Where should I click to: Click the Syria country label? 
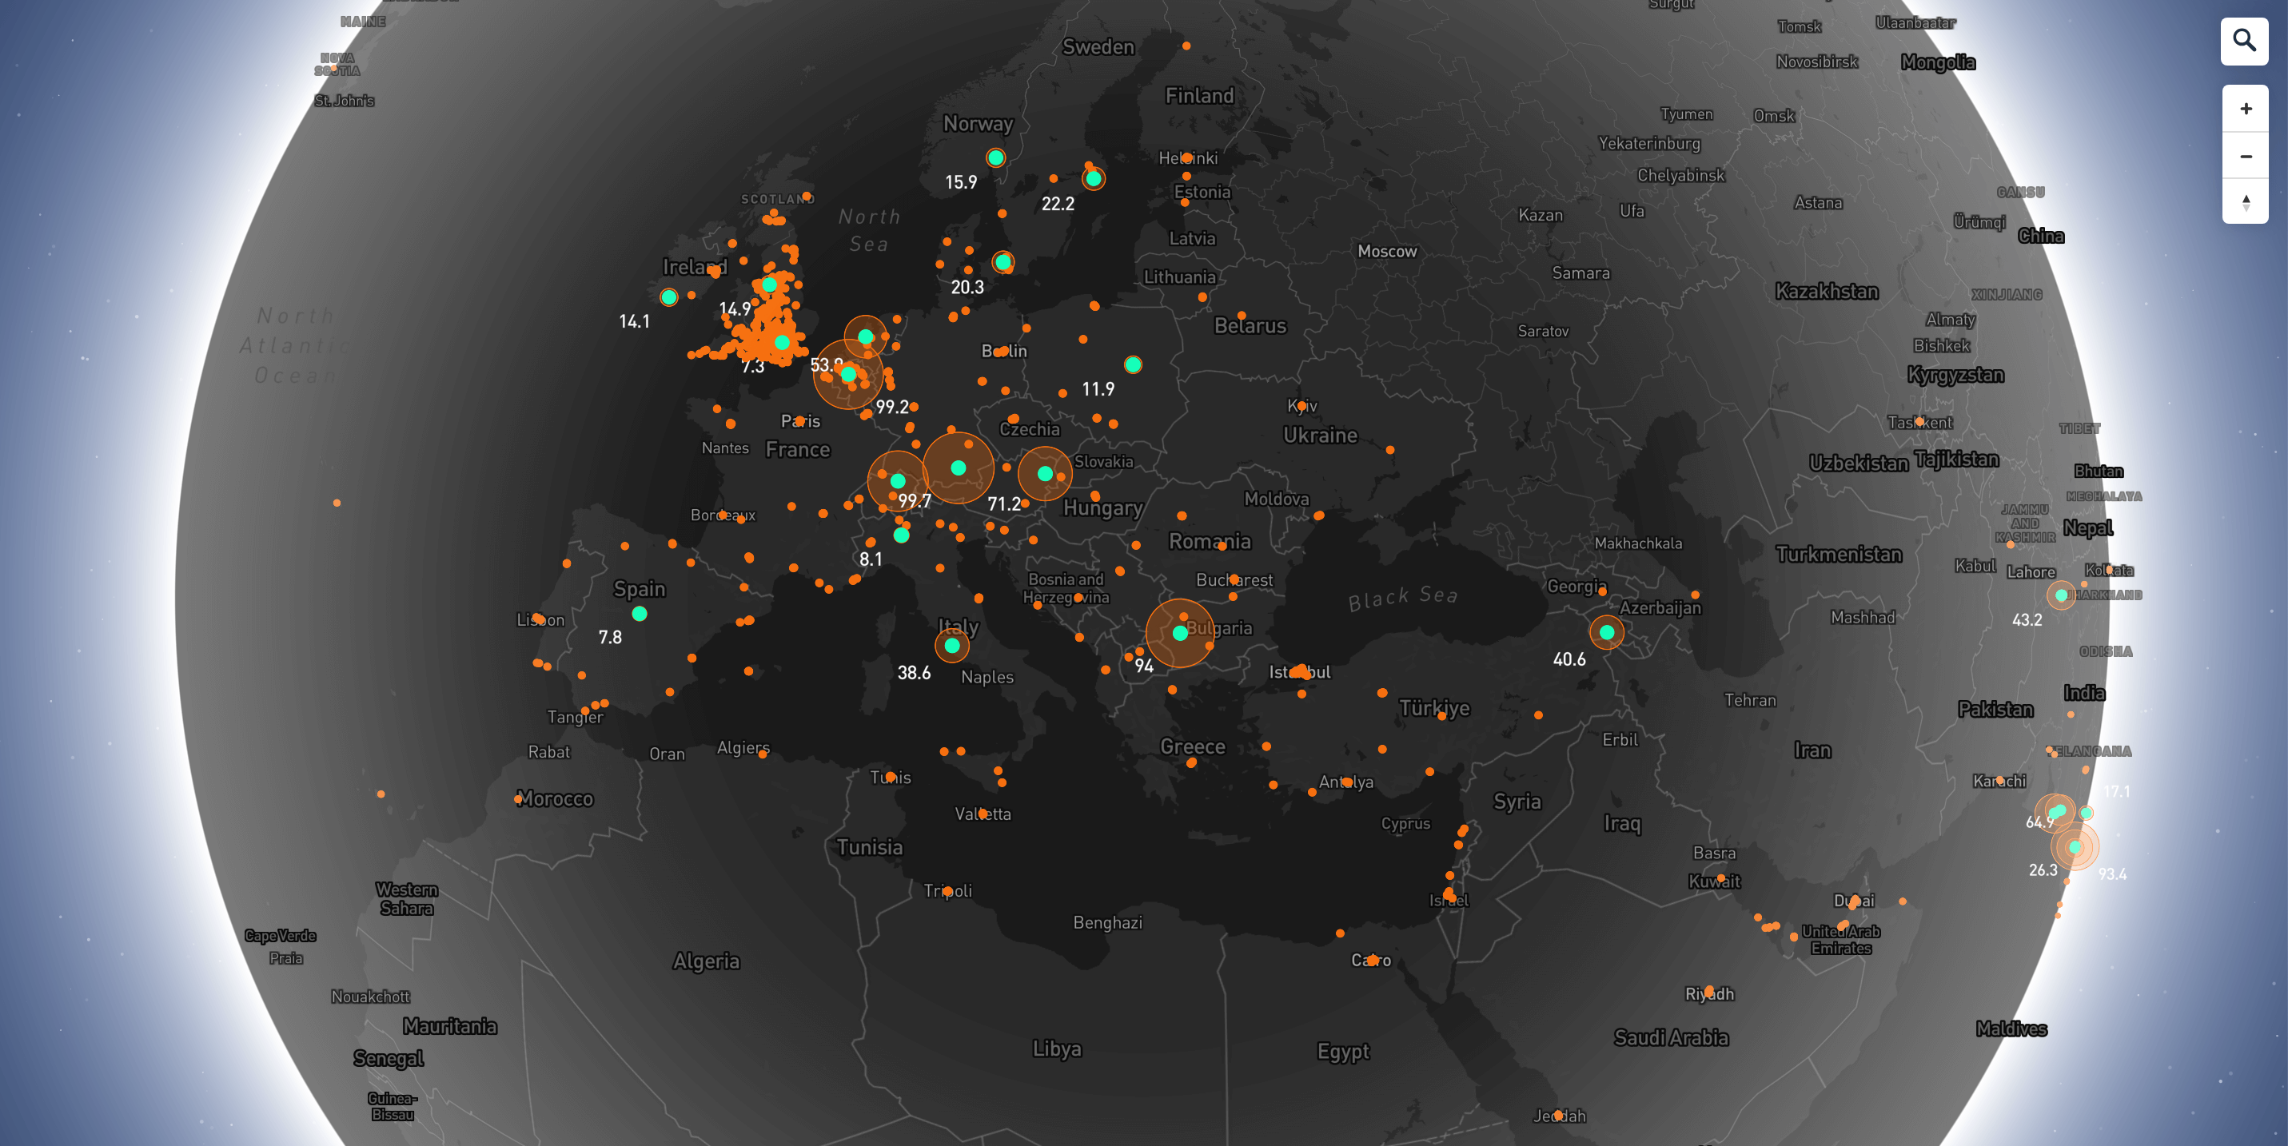click(x=1517, y=802)
